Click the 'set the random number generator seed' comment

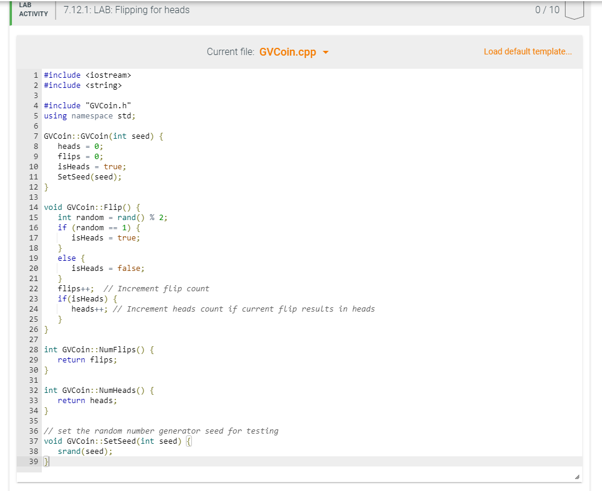pyautogui.click(x=160, y=431)
